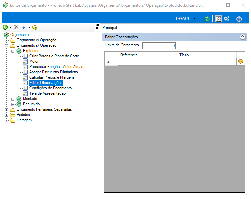Click the Condições de Pagamento script icon
The width and height of the screenshot is (251, 199).
(25, 88)
